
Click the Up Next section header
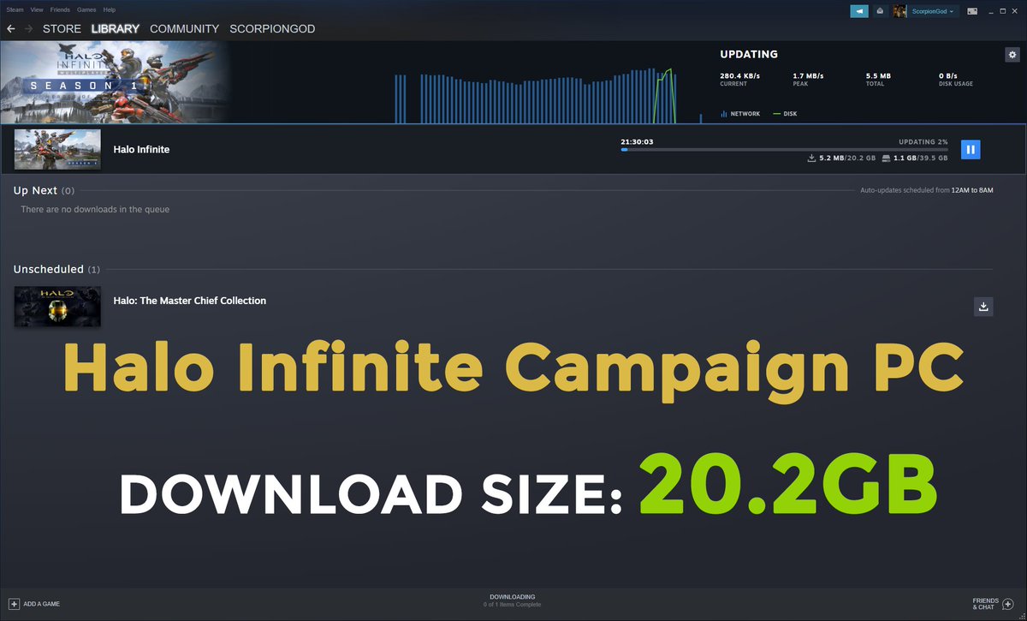[44, 190]
